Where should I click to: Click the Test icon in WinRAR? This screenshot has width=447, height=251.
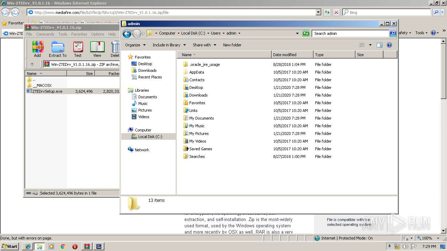tap(78, 49)
